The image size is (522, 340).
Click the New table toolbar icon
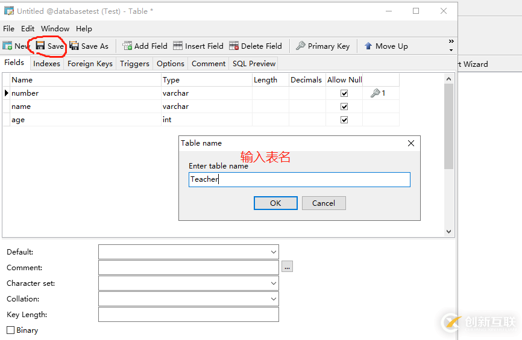click(7, 46)
